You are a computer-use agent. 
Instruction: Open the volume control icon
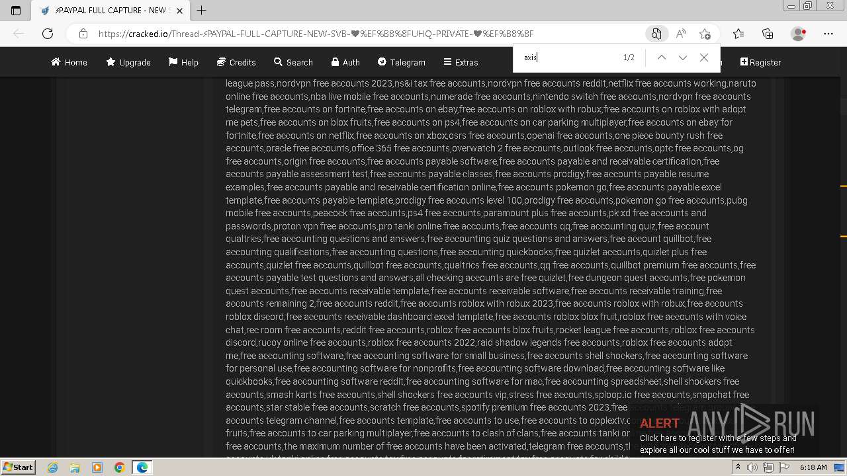point(752,467)
